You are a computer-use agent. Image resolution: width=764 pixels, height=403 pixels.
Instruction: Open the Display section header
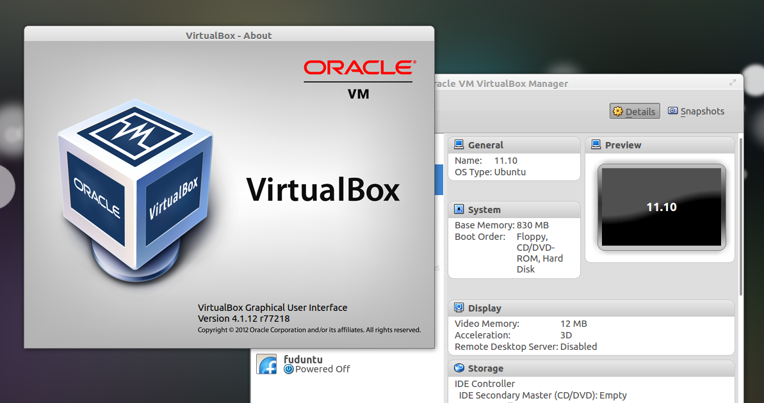[591, 308]
